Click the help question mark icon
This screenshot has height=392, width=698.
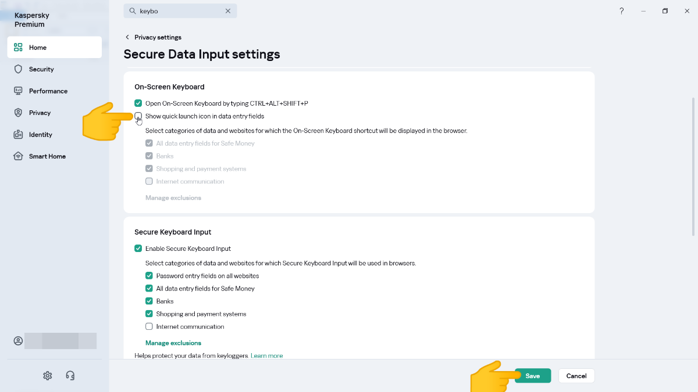(621, 11)
